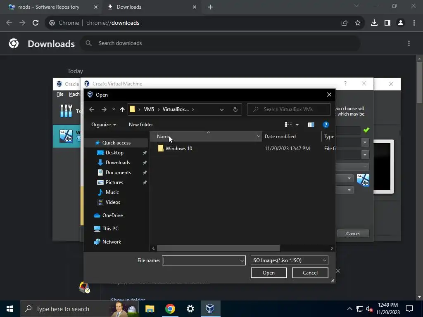Toggle the preview pane icon

[311, 125]
